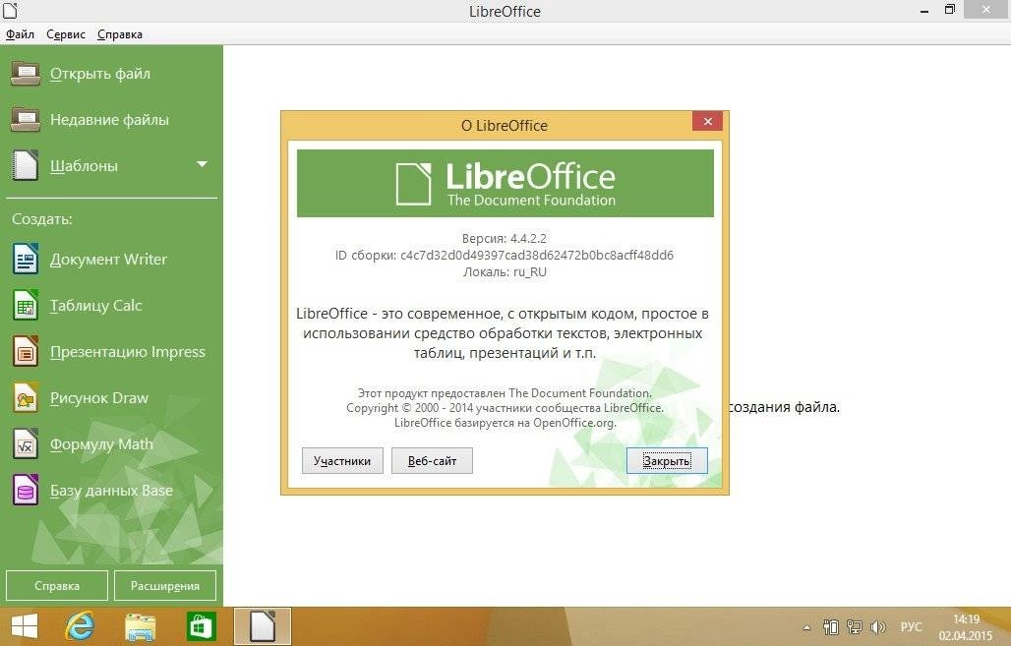The height and width of the screenshot is (646, 1011).
Task: Click the РУС language indicator
Action: coord(911,627)
